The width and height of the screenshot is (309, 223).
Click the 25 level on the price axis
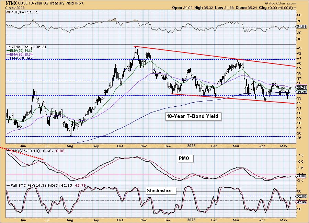[299, 138]
